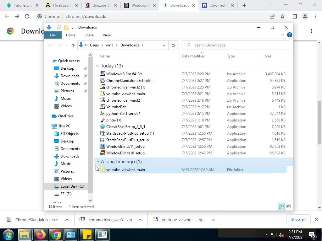Open the notifications center icon in tray
322x241 pixels.
[x=312, y=235]
